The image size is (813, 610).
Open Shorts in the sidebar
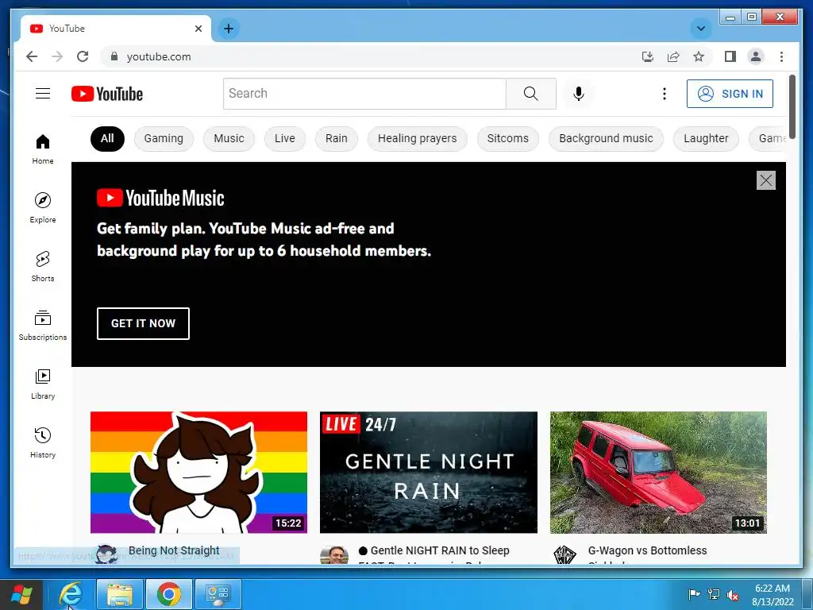43,266
